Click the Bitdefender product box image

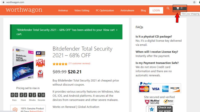pos(23,64)
